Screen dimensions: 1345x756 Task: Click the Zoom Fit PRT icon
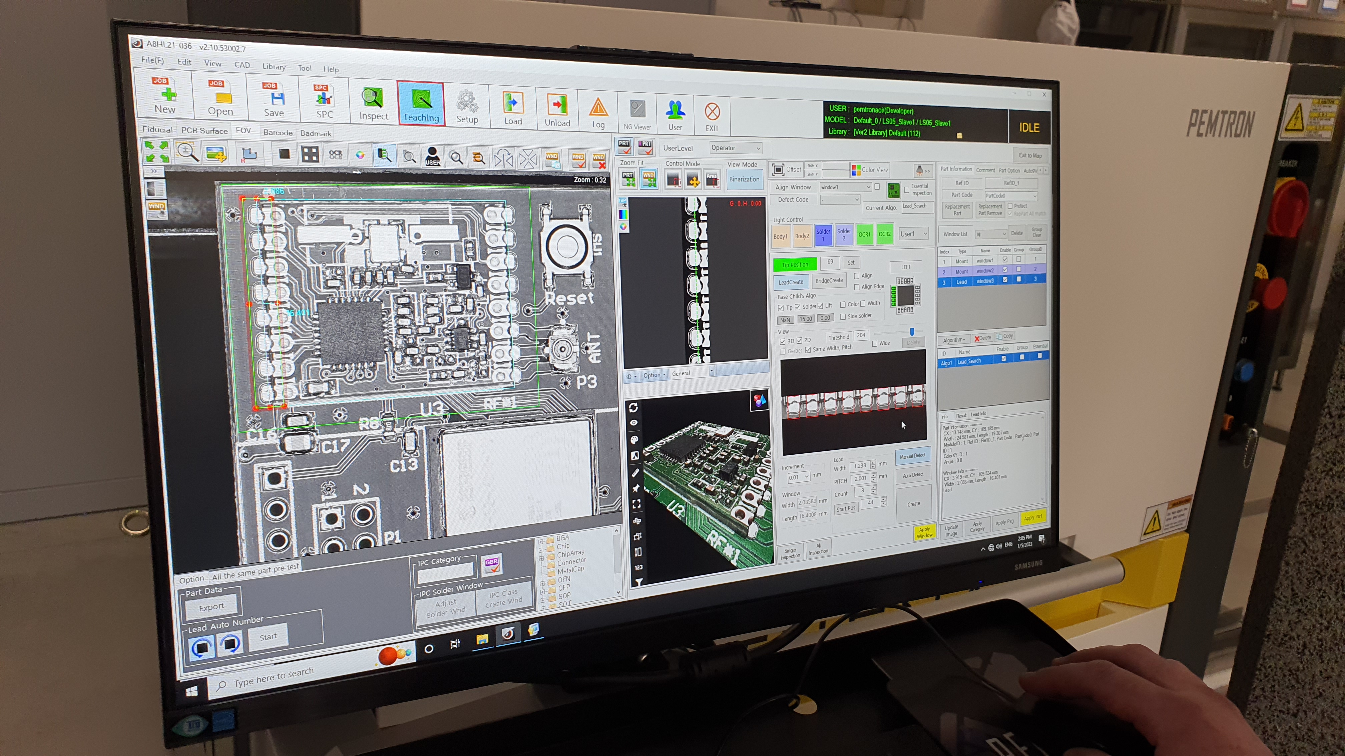[x=629, y=179]
